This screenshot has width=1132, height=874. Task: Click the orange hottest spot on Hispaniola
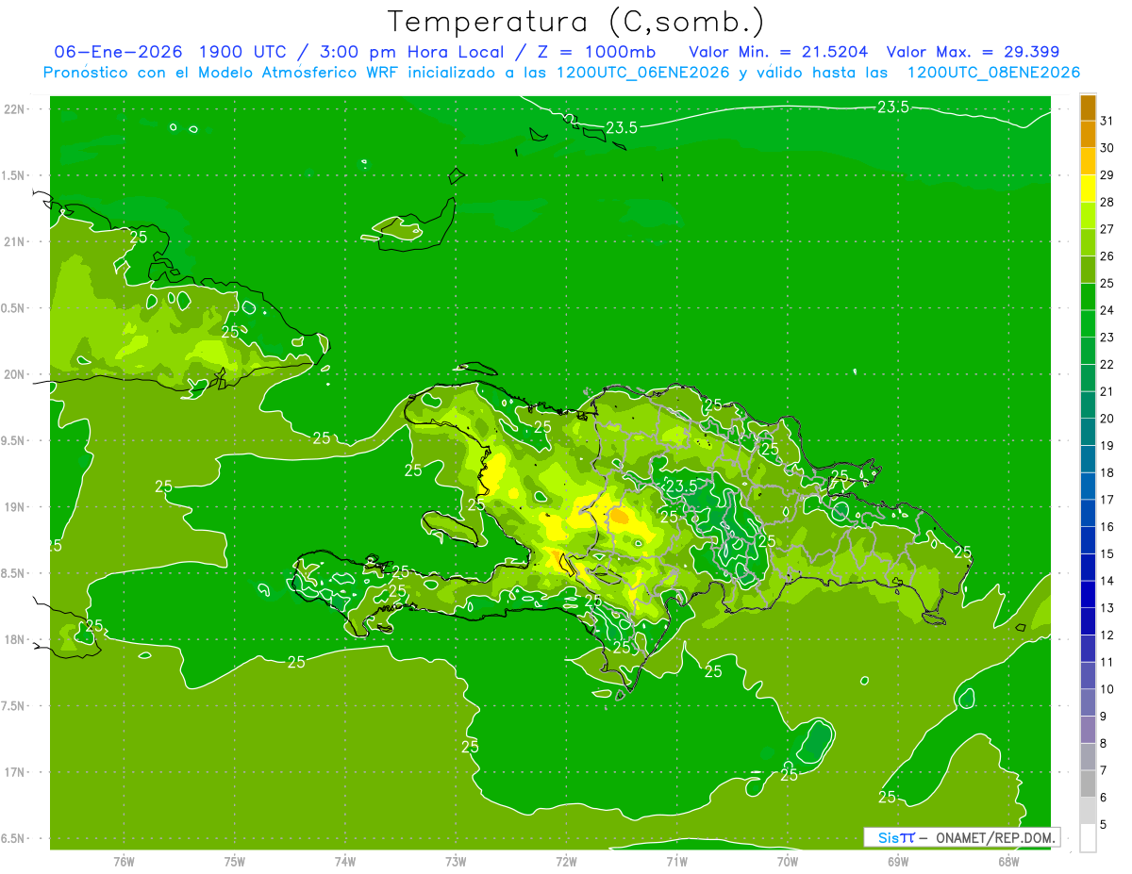619,516
